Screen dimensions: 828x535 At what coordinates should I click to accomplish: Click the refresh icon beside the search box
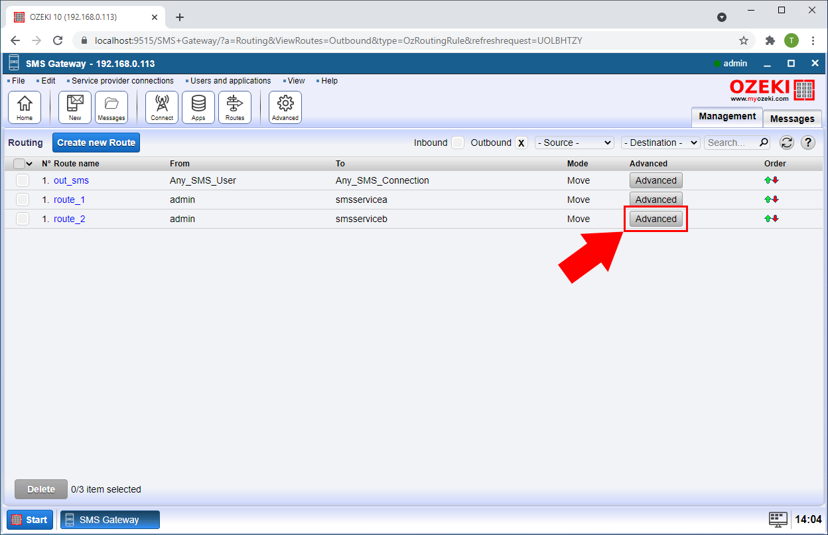pos(787,143)
